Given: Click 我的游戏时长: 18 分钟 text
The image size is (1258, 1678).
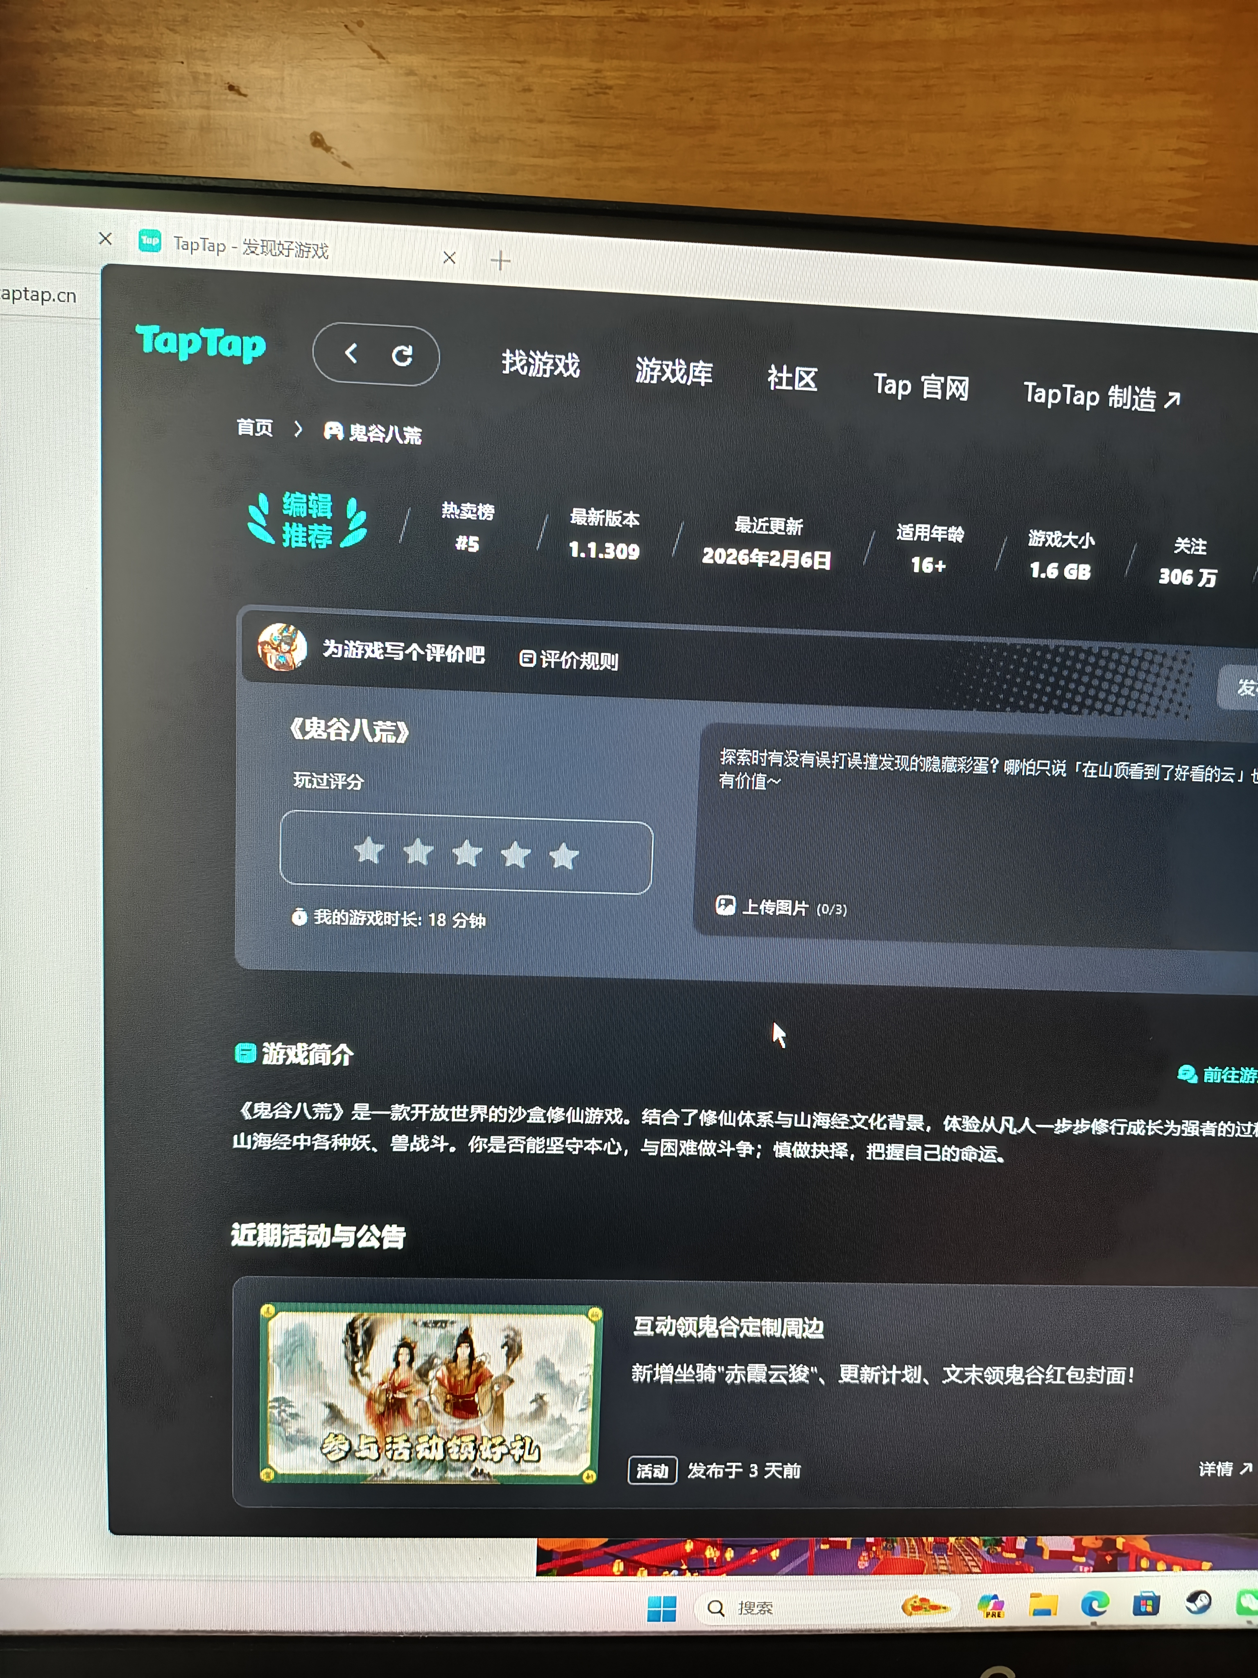Looking at the screenshot, I should [x=400, y=918].
